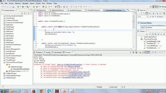Toggle Show Console When Standard Out Changes
The height and width of the screenshot is (93, 166).
click(146, 52)
